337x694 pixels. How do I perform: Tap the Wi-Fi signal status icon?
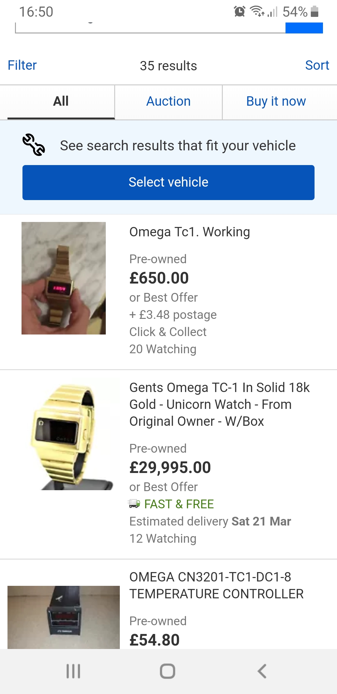pyautogui.click(x=257, y=12)
